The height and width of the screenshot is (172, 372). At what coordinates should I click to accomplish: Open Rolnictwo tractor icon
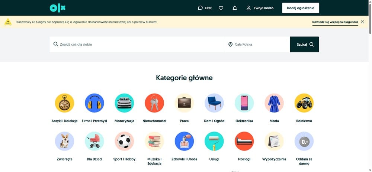point(304,103)
